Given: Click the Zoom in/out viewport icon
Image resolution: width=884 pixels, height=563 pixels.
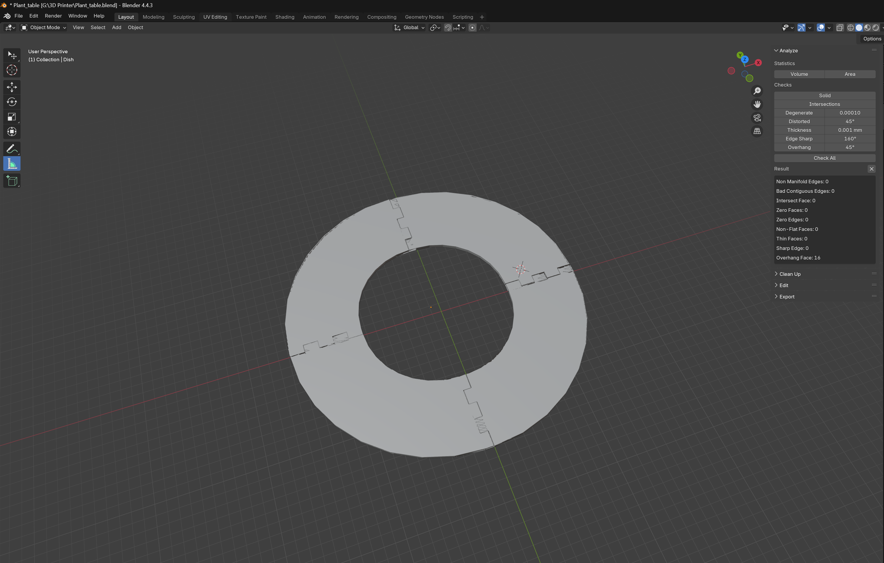Looking at the screenshot, I should pyautogui.click(x=757, y=91).
